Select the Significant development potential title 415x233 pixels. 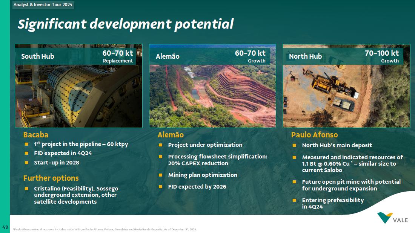coord(126,24)
